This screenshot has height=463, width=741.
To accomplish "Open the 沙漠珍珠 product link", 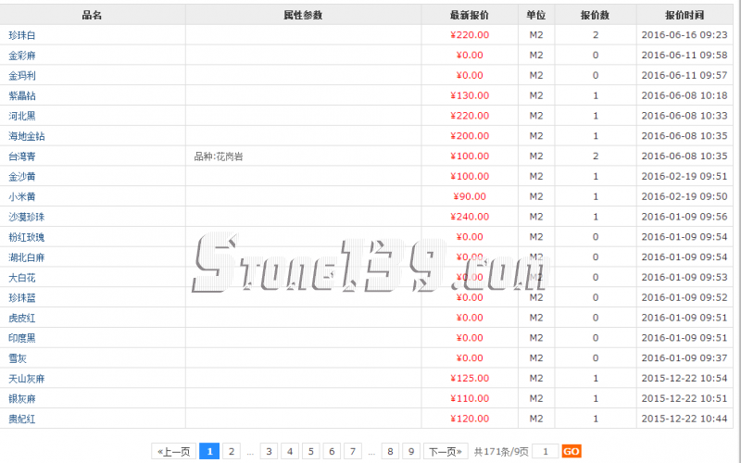I will [26, 217].
